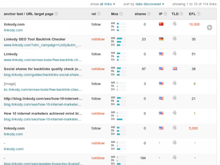Click the EFL column header
The width and height of the screenshot is (220, 165).
point(192,14)
